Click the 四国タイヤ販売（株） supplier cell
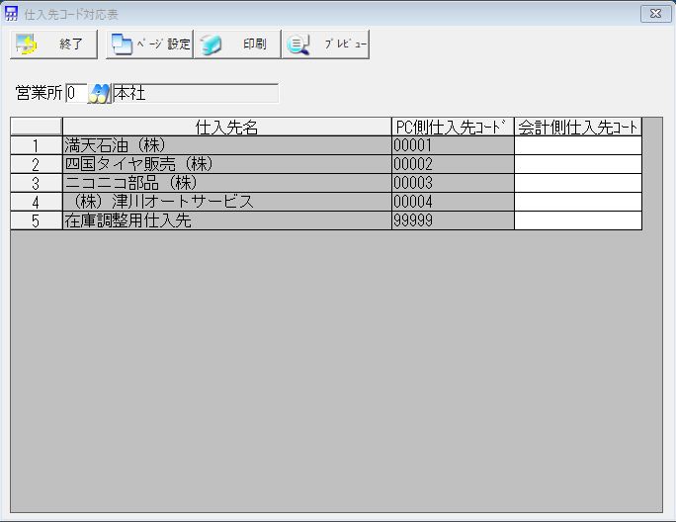Screen dimensions: 676x522 [226, 164]
